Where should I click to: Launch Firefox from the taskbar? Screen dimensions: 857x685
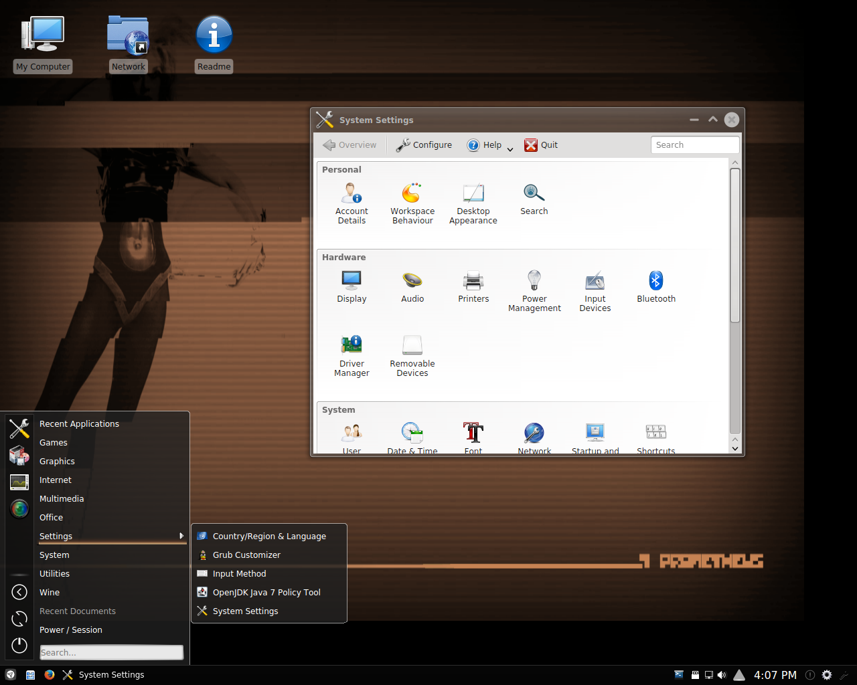pyautogui.click(x=50, y=674)
